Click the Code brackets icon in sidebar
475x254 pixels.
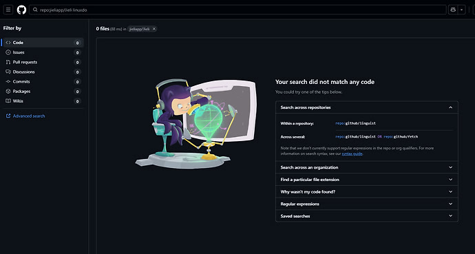point(8,43)
